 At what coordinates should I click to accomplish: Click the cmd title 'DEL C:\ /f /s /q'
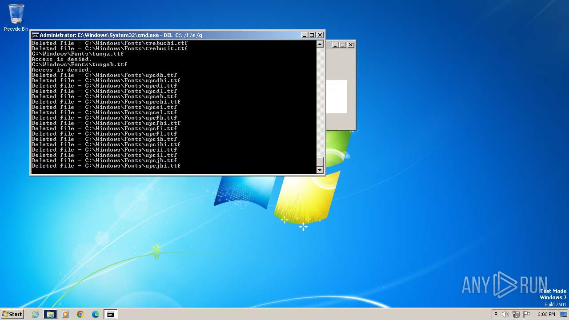(x=183, y=35)
